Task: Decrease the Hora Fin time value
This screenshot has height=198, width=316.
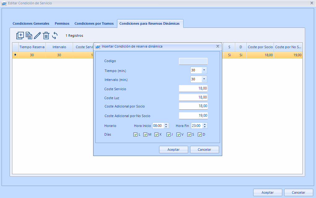Action: click(205, 127)
